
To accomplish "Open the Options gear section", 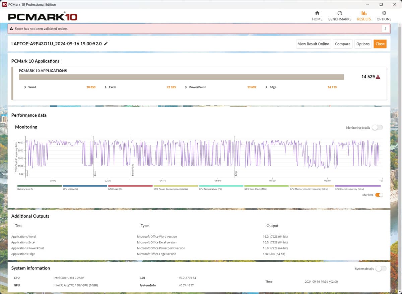I will (384, 16).
